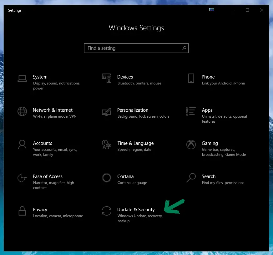This screenshot has height=255, width=273.
Task: Click the Ease of Access heading
Action: click(x=48, y=176)
